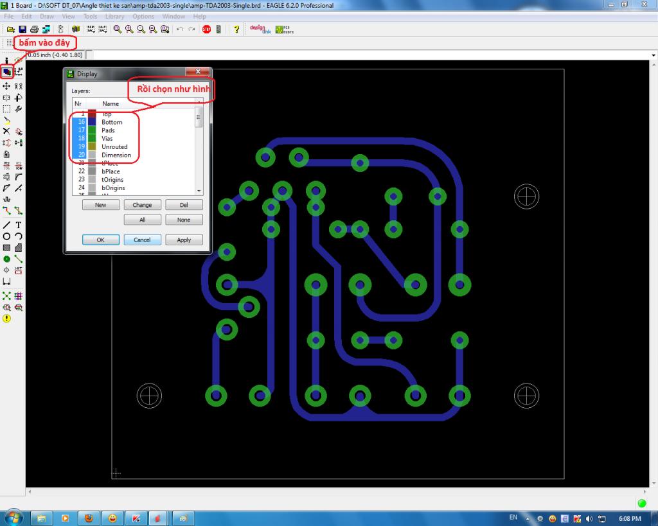
Task: Click the red STOP icon
Action: [x=206, y=30]
